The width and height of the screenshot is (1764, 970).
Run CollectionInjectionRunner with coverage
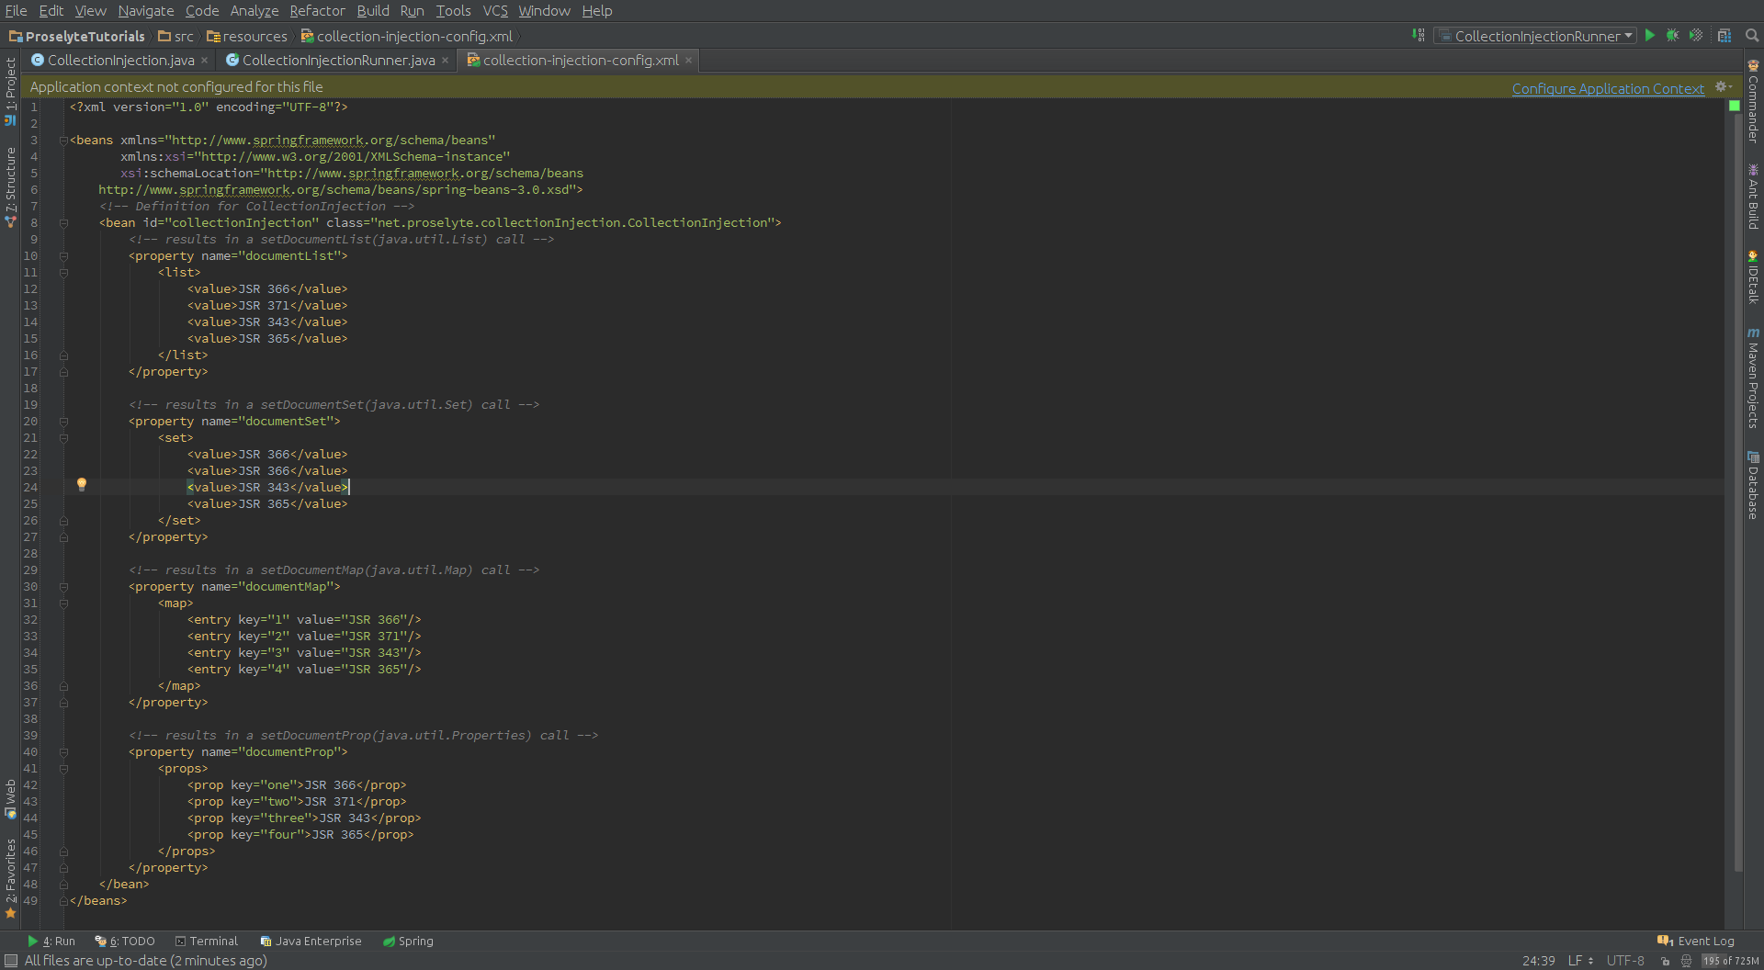tap(1696, 35)
